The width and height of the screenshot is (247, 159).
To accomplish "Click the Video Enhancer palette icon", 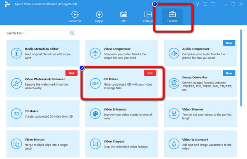I will pyautogui.click(x=95, y=114).
